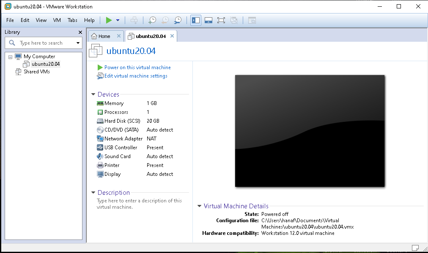428x253 pixels.
Task: Take a snapshot using the clock-plus toolbar icon
Action: [152, 20]
